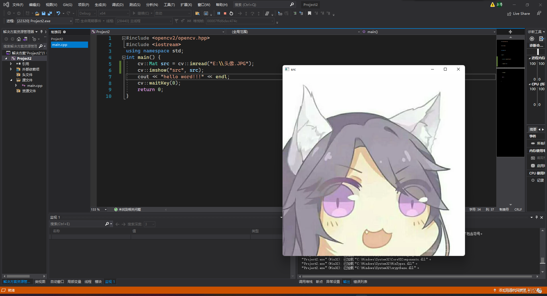
Task: Expand the 外部依赖项 tree node
Action: (11, 69)
